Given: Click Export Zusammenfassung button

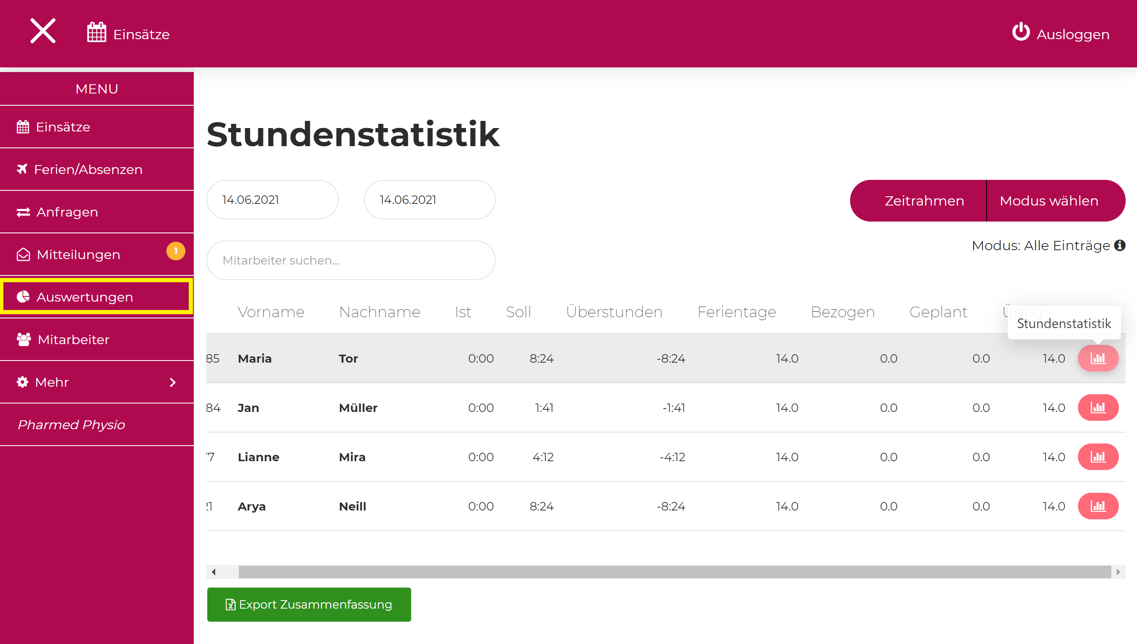Looking at the screenshot, I should [309, 604].
